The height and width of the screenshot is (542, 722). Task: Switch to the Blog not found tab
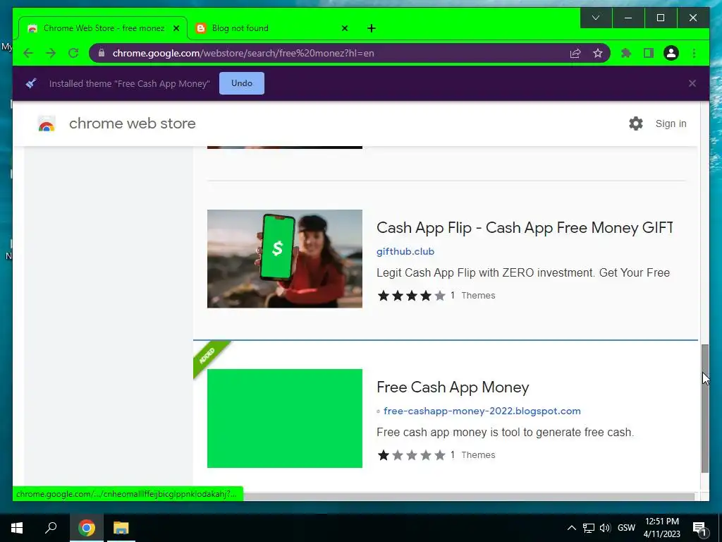(271, 28)
